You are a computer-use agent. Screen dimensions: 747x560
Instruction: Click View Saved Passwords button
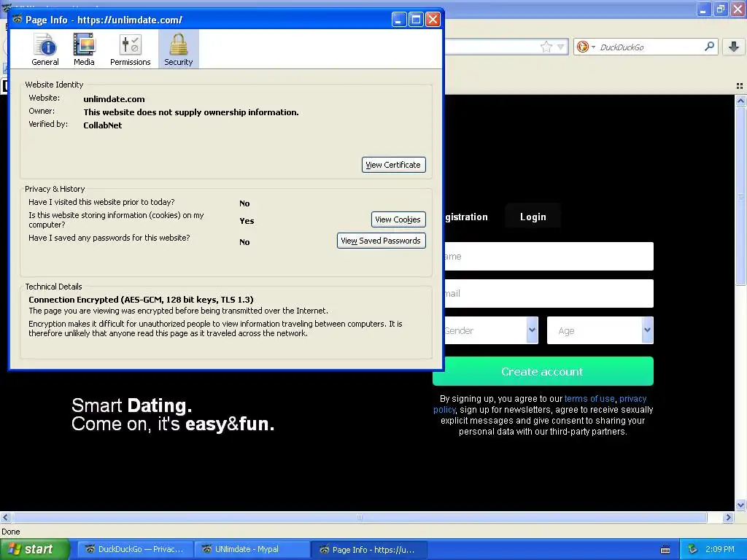[381, 241]
